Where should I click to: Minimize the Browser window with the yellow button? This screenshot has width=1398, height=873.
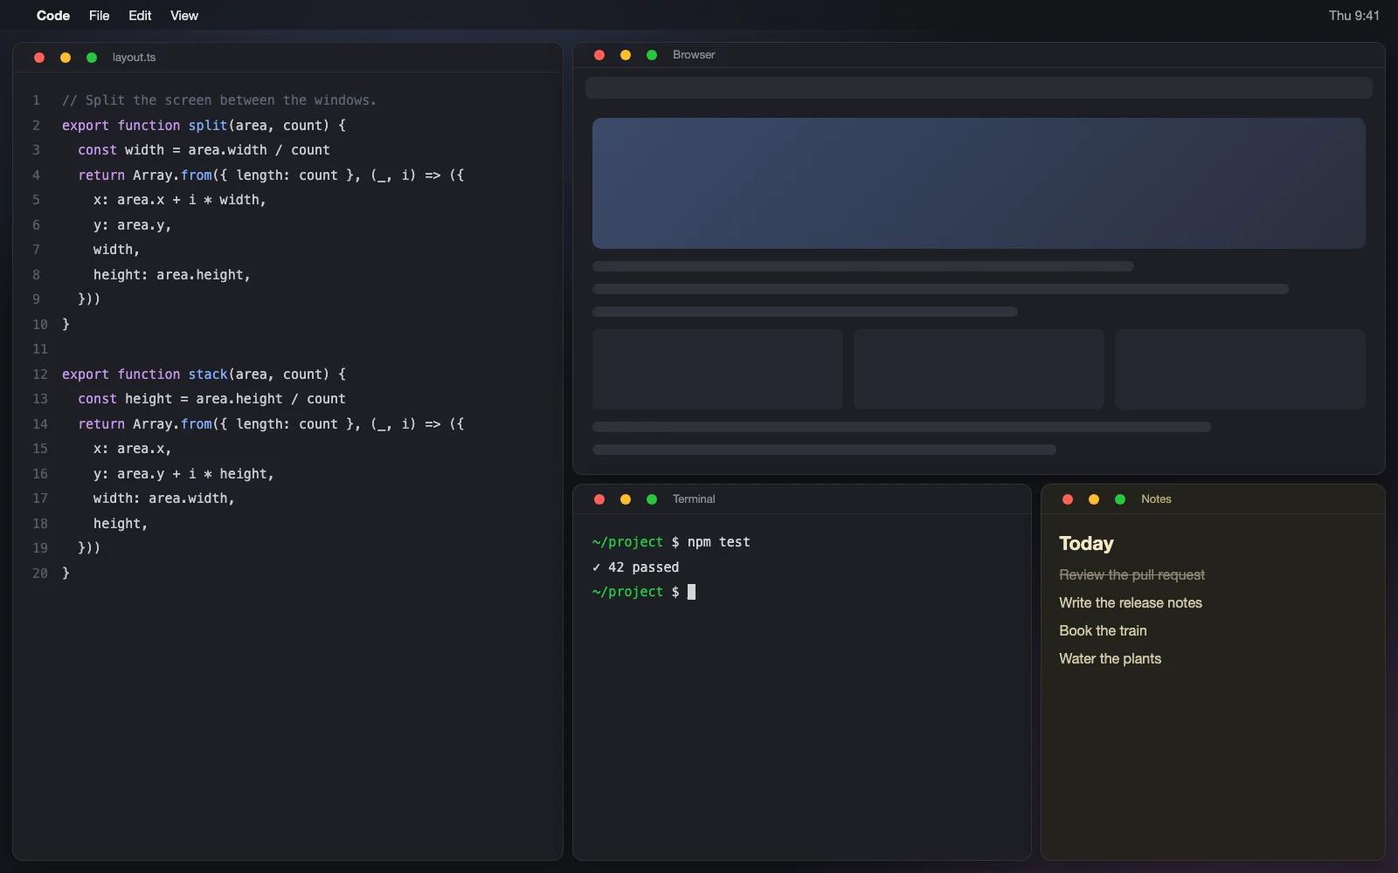[x=626, y=55]
